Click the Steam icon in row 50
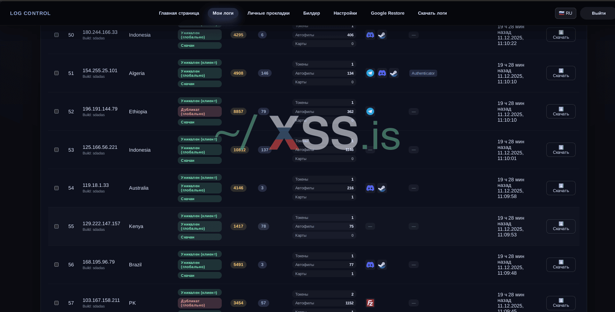 (382, 35)
